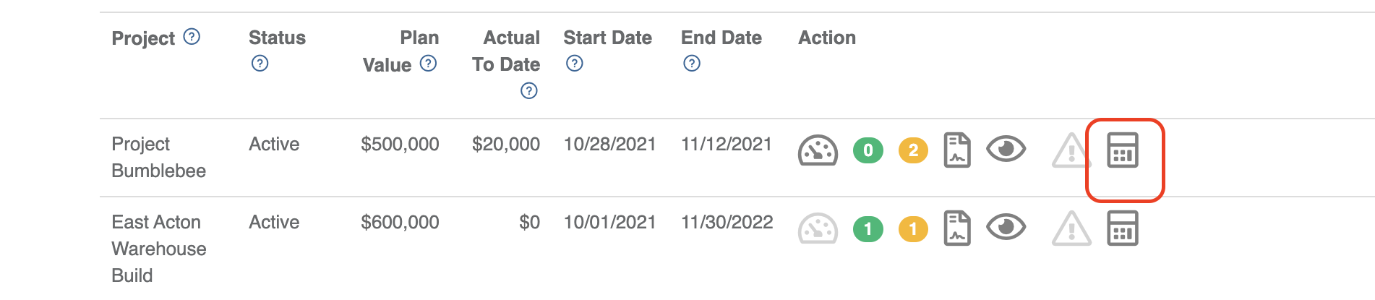This screenshot has height=300, width=1375.
Task: View East Acton Warehouse Build via eye icon
Action: pyautogui.click(x=1006, y=228)
